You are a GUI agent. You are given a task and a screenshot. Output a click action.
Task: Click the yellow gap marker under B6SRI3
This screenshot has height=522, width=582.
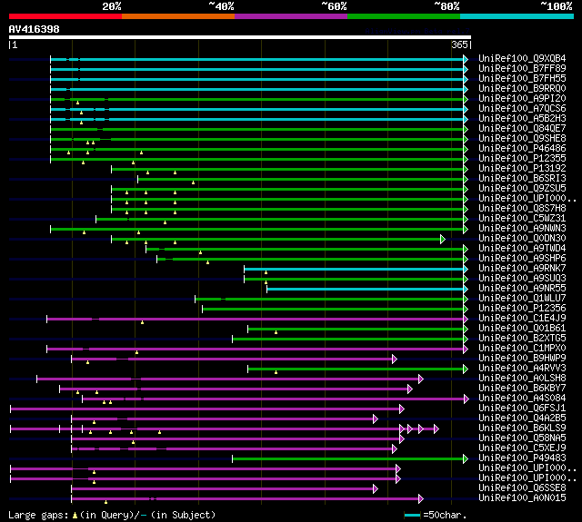(193, 182)
